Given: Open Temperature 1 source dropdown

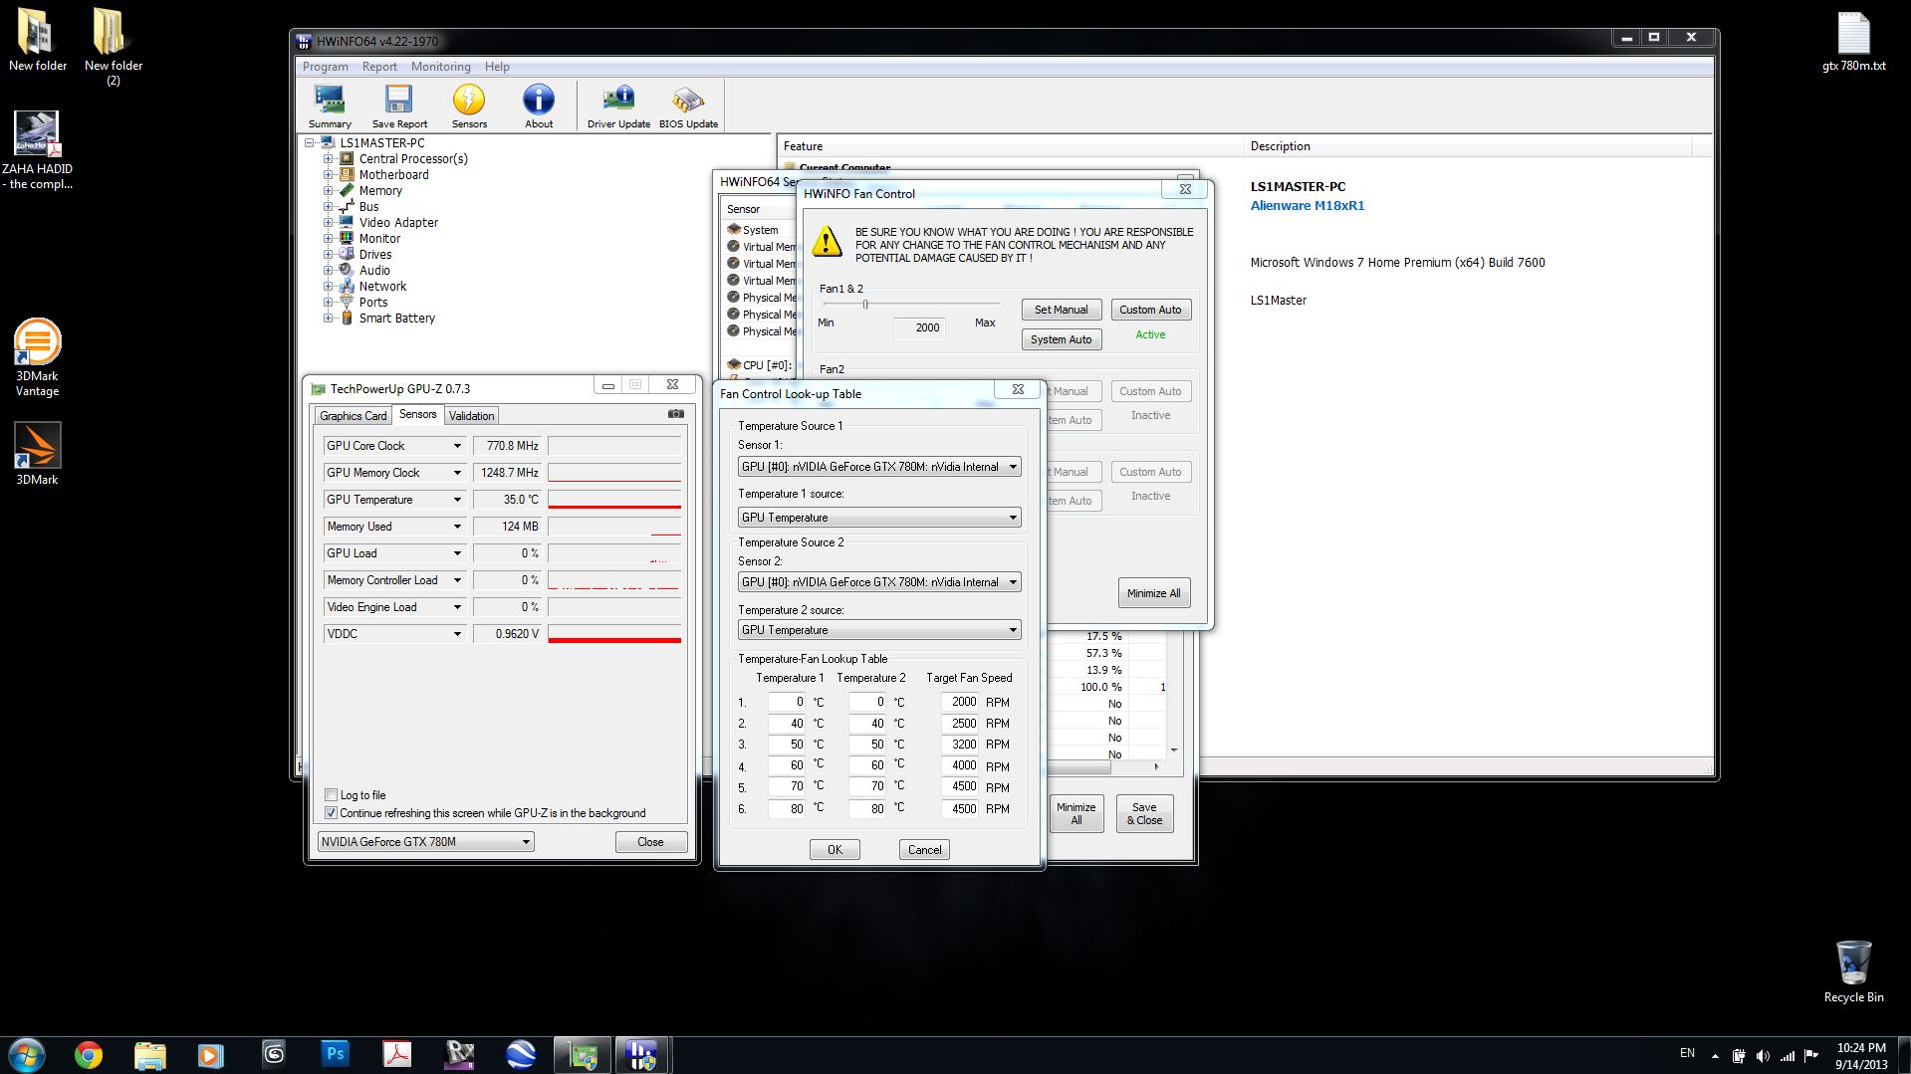Looking at the screenshot, I should tap(879, 518).
